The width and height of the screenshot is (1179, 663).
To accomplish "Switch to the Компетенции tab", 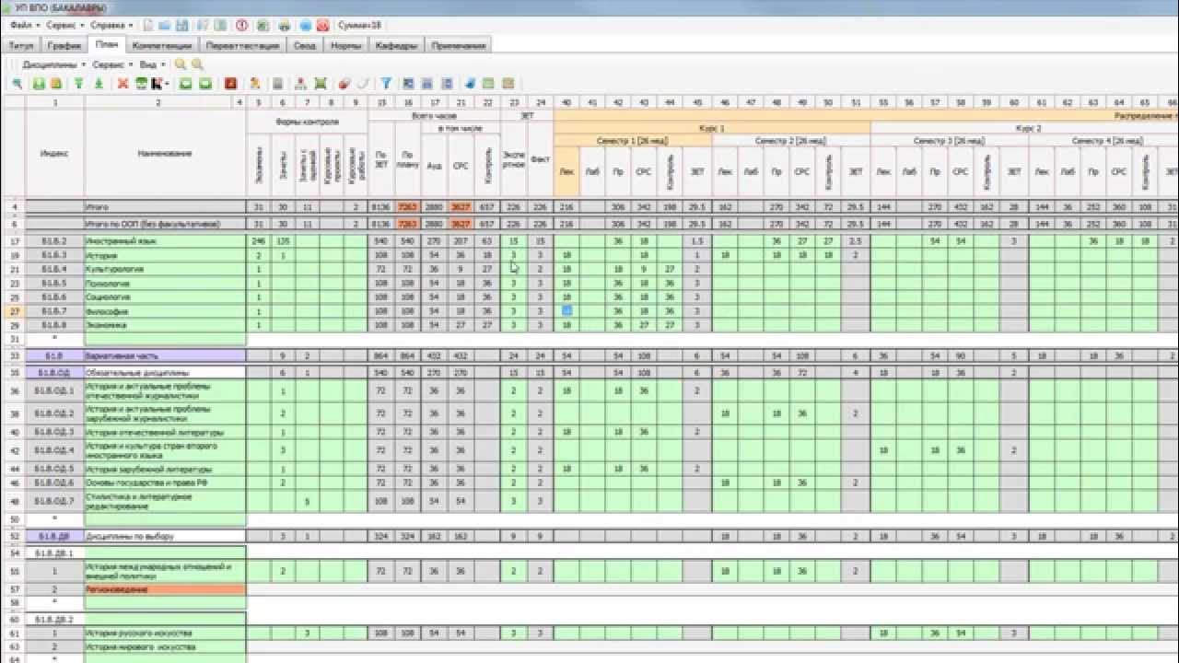I will point(162,44).
